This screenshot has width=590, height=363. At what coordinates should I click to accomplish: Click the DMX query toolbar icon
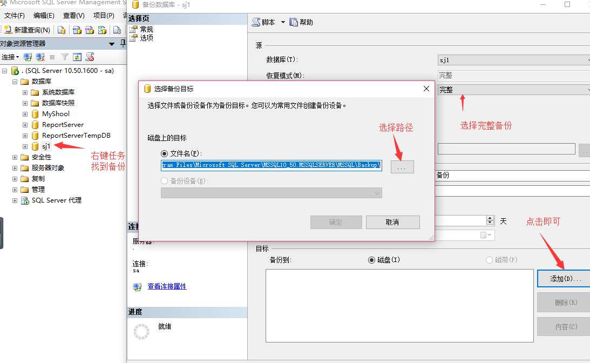(x=90, y=30)
